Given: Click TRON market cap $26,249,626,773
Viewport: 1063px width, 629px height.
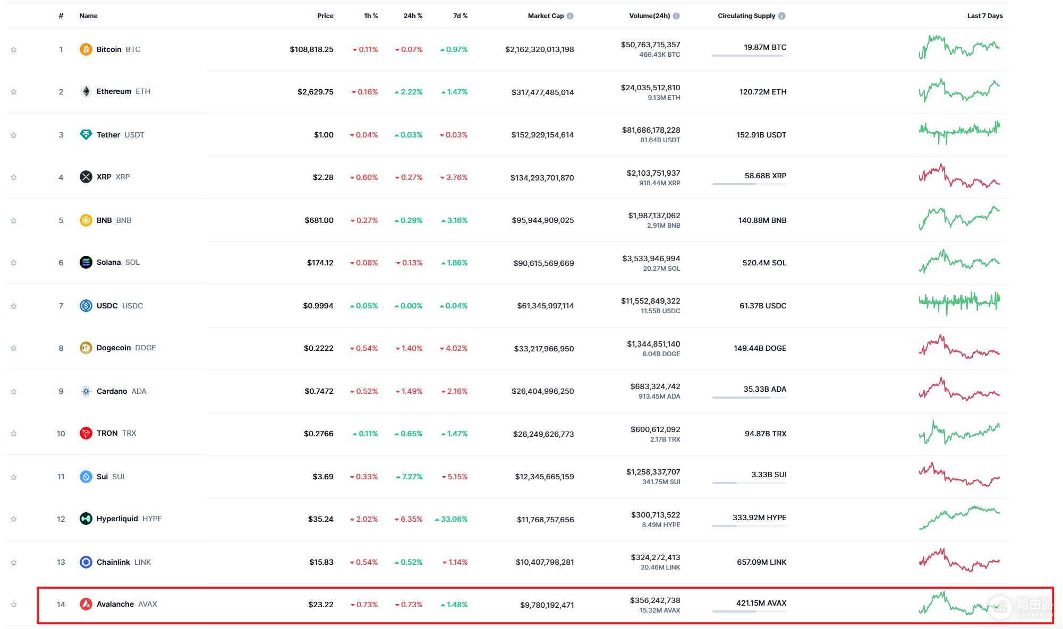Looking at the screenshot, I should pyautogui.click(x=543, y=434).
